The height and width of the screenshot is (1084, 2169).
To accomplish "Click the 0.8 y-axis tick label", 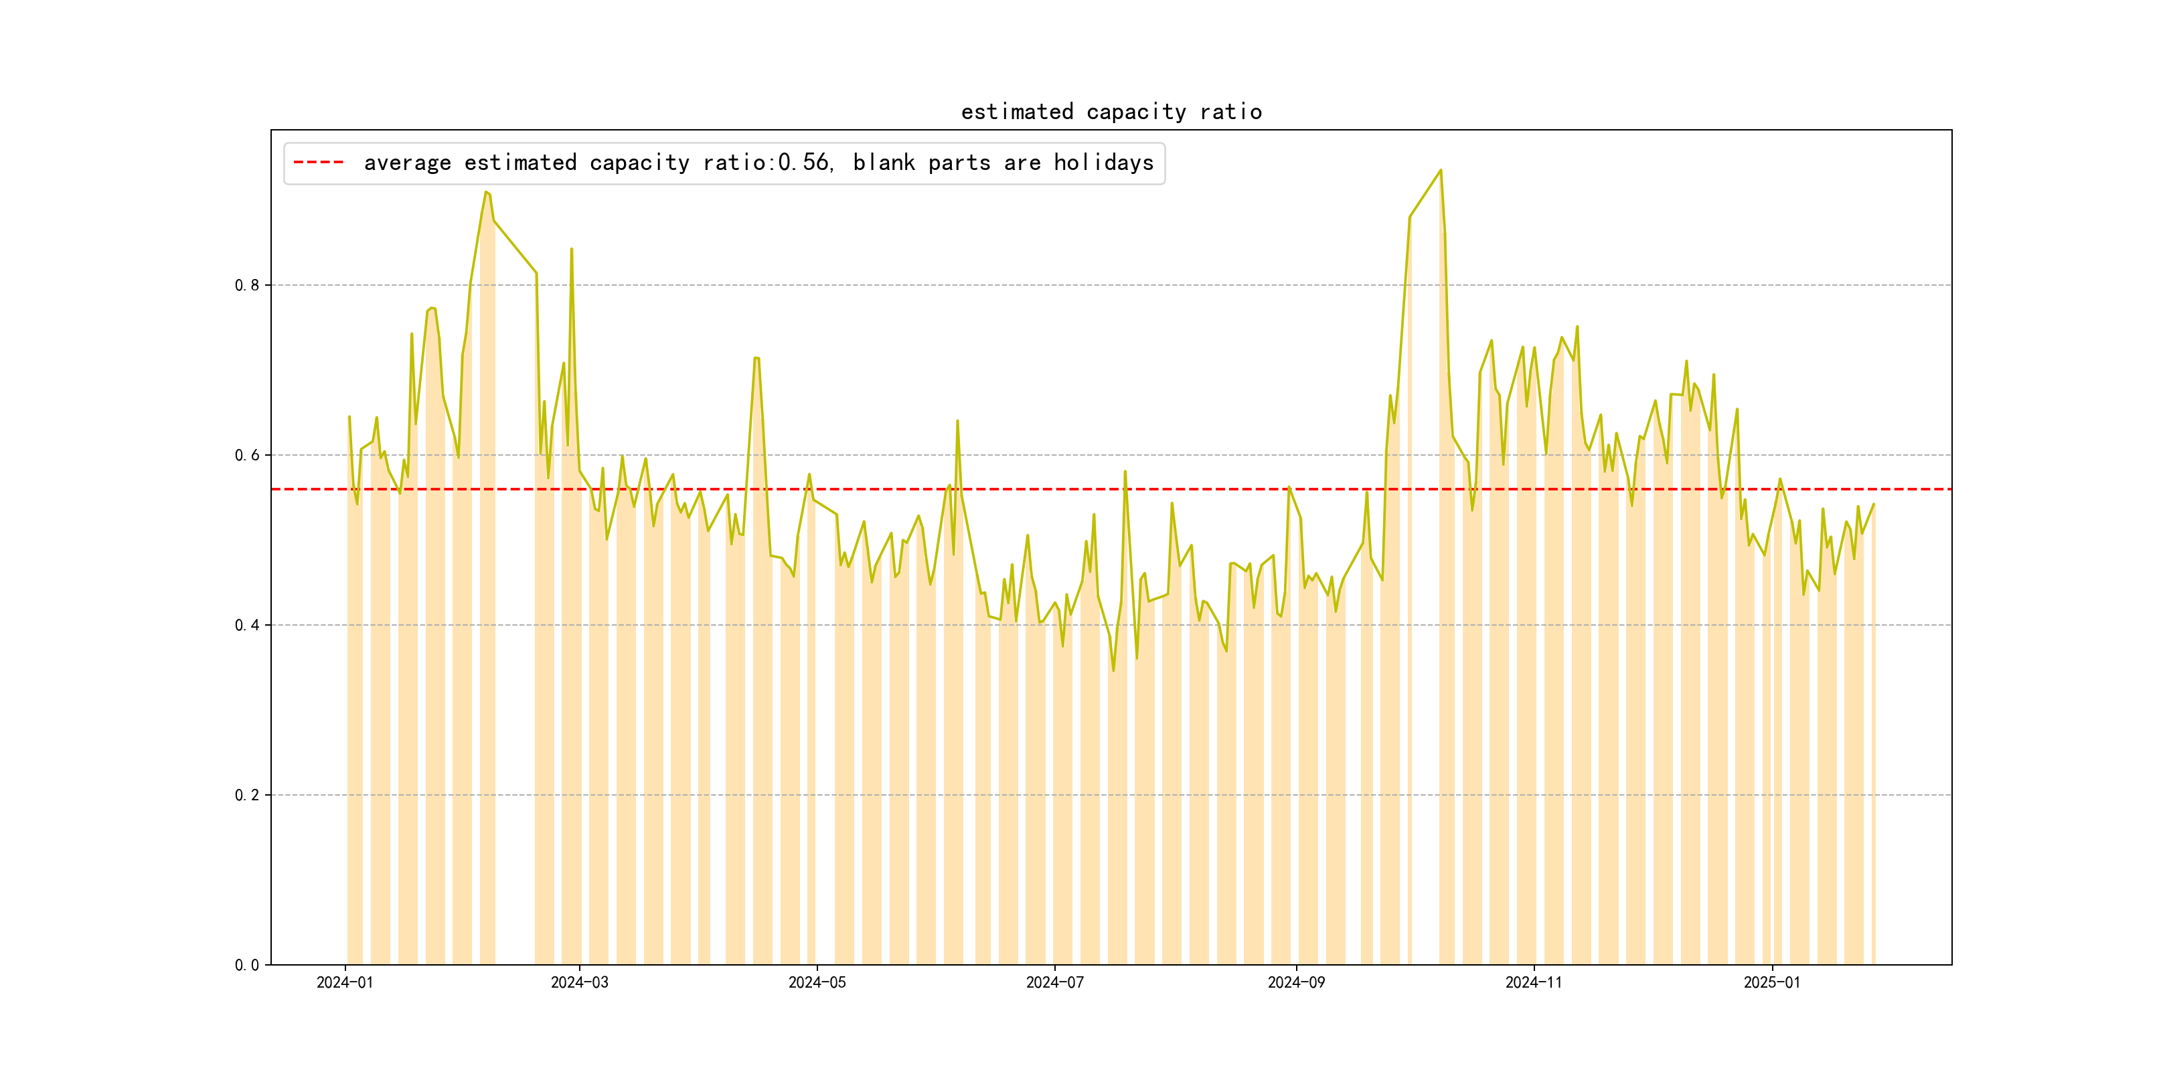I will pyautogui.click(x=247, y=285).
